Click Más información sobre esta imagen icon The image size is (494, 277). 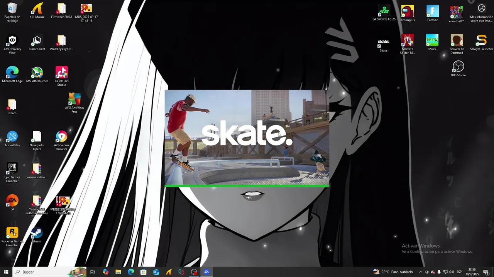point(482,13)
